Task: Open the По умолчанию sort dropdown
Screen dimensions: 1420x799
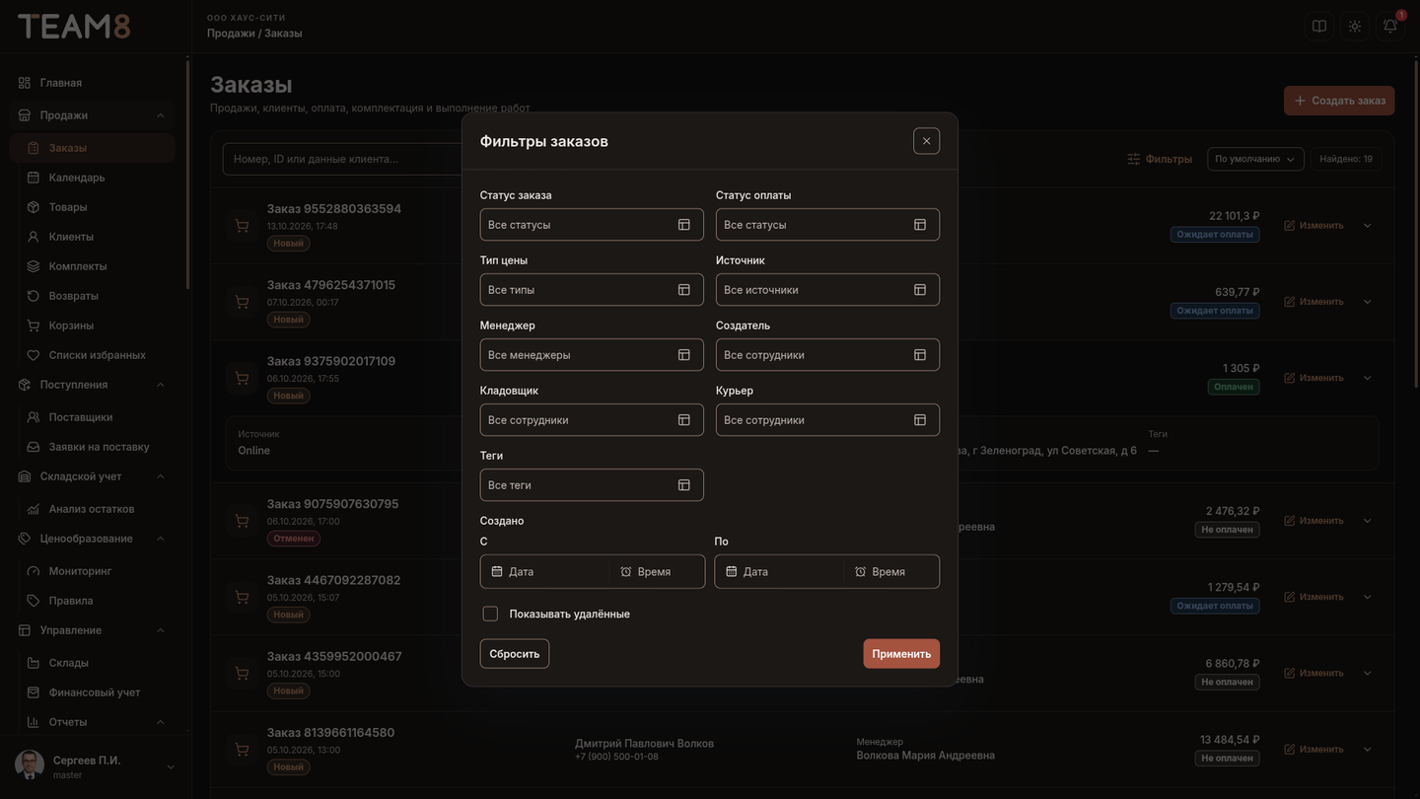Action: pyautogui.click(x=1255, y=159)
